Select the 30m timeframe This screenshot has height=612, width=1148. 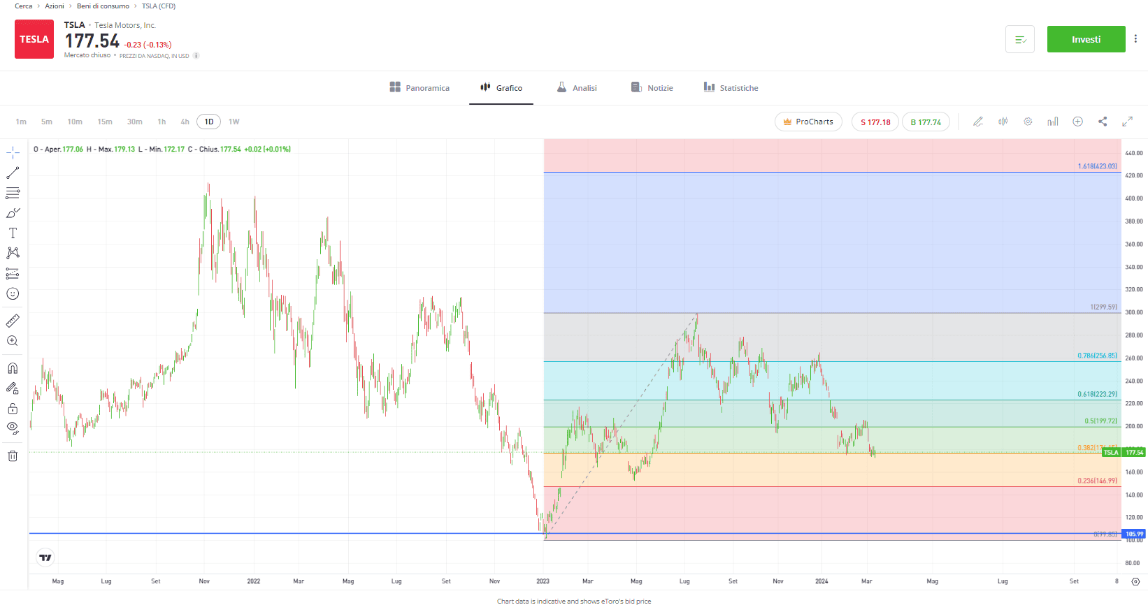click(x=135, y=122)
